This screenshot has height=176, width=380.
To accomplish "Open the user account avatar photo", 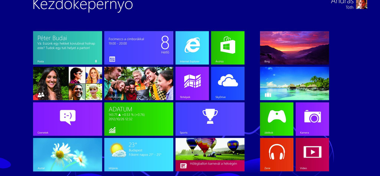I will point(361,4).
